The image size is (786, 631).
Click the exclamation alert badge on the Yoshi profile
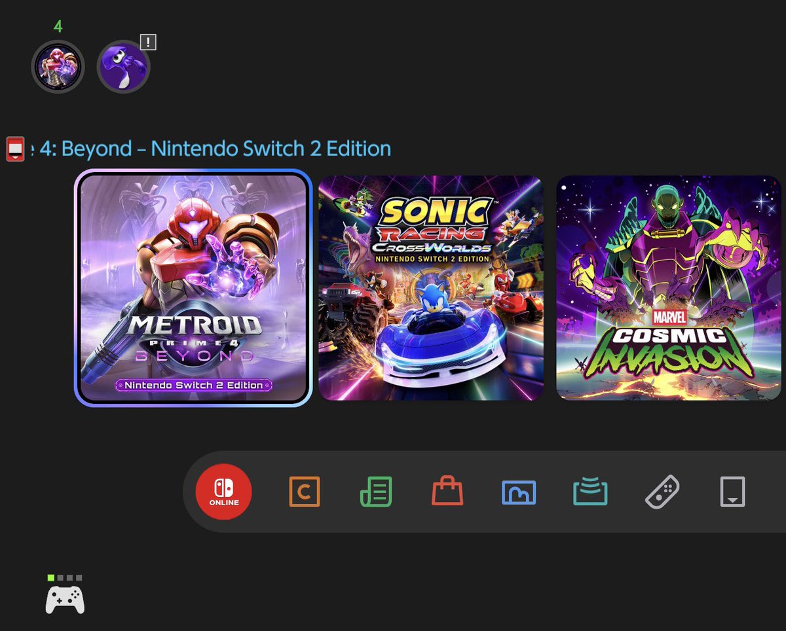click(149, 43)
